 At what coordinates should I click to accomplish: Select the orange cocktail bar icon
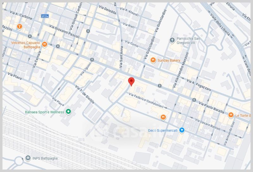[20, 26]
